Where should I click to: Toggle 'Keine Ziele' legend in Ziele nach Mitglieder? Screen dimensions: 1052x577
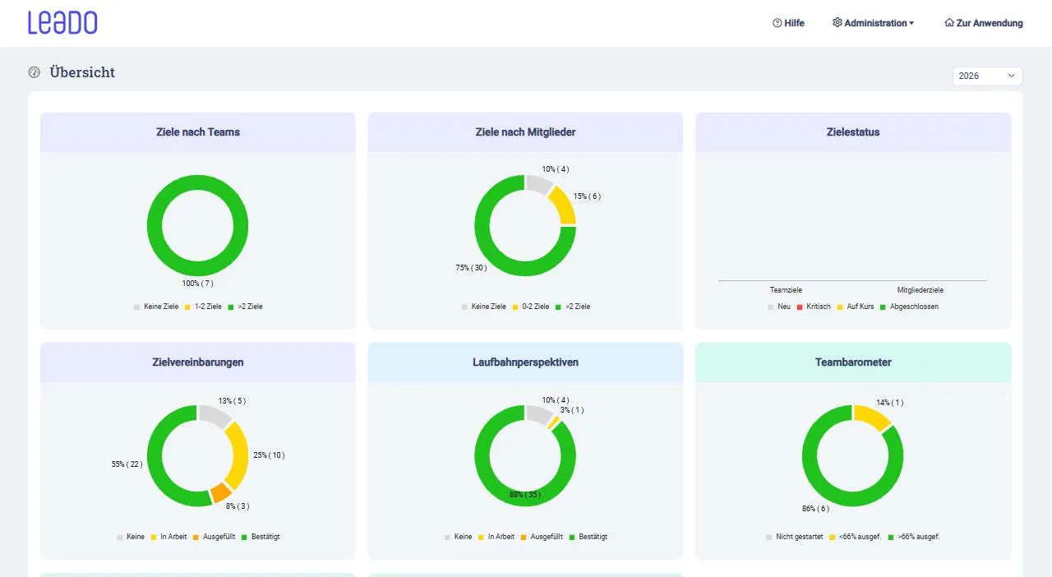click(483, 307)
